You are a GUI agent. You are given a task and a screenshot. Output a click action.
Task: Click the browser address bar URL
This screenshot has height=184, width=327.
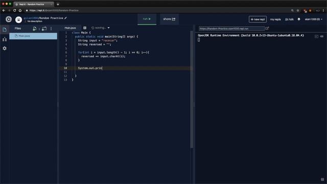coord(54,10)
